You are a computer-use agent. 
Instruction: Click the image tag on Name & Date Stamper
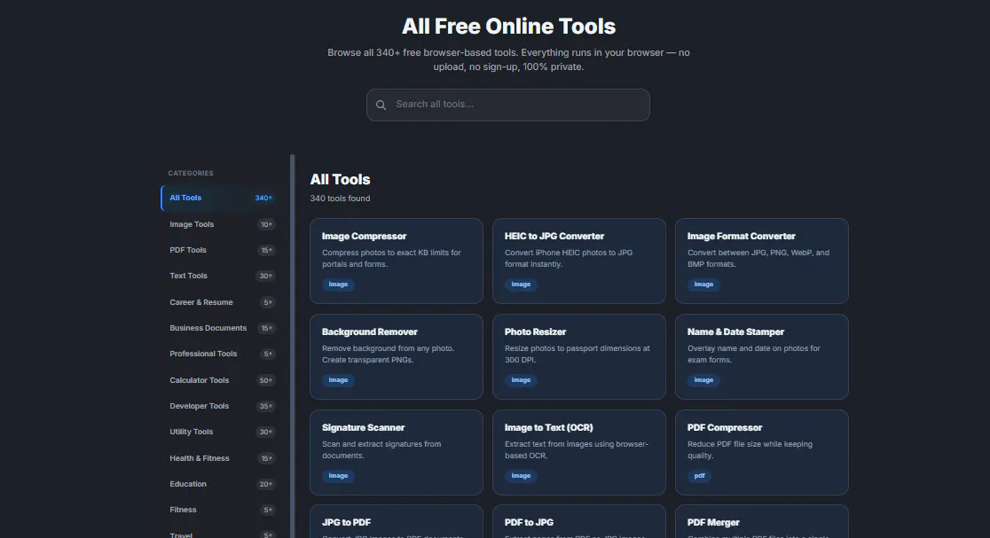click(x=703, y=380)
